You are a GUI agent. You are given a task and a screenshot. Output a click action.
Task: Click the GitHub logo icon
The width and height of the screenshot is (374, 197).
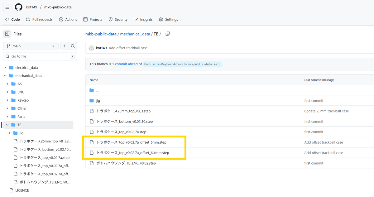(x=18, y=7)
